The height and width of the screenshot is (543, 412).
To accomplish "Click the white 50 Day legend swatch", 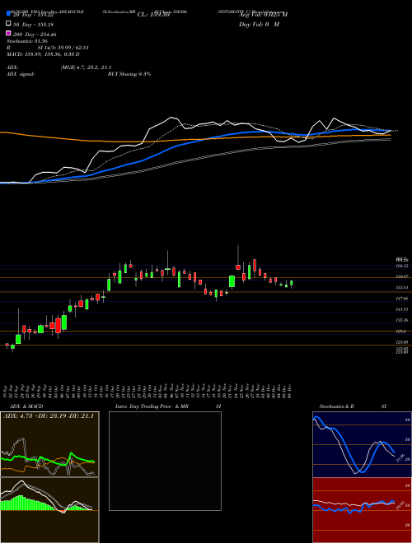I will [8, 24].
